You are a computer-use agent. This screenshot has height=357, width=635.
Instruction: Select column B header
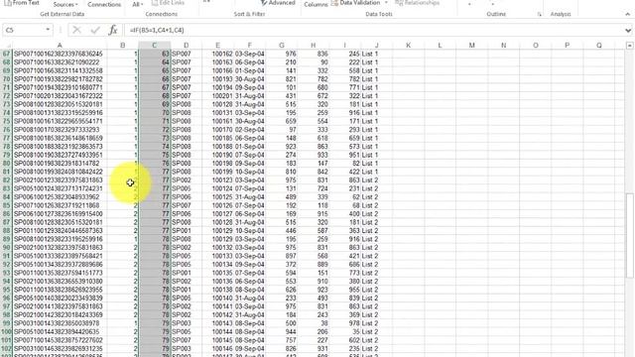123,46
